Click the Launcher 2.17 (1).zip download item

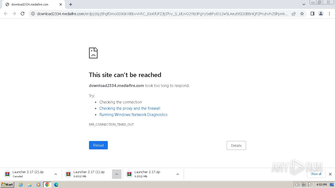tap(89, 174)
